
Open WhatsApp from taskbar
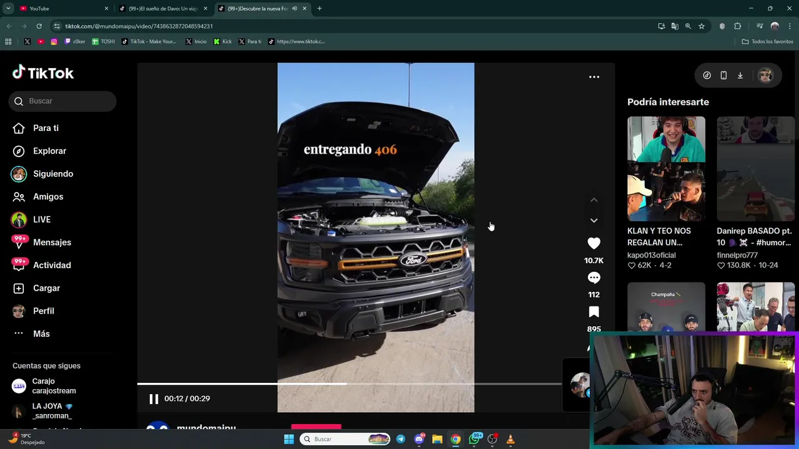tap(474, 439)
